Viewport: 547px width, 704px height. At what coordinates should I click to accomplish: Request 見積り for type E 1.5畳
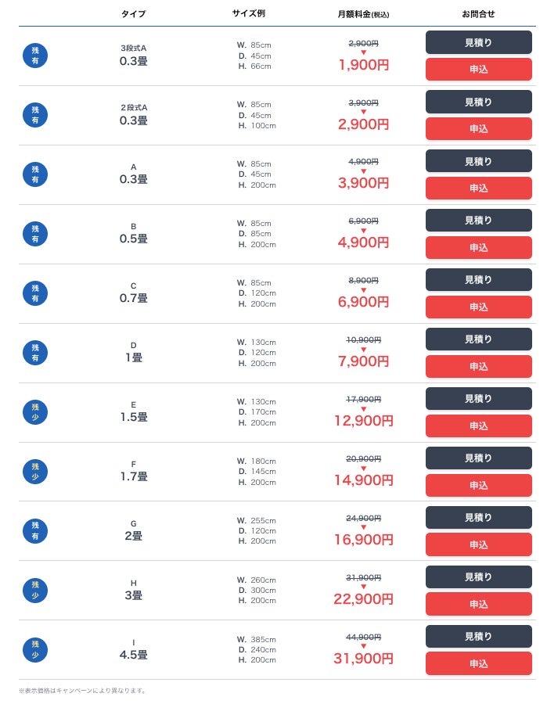(x=478, y=399)
